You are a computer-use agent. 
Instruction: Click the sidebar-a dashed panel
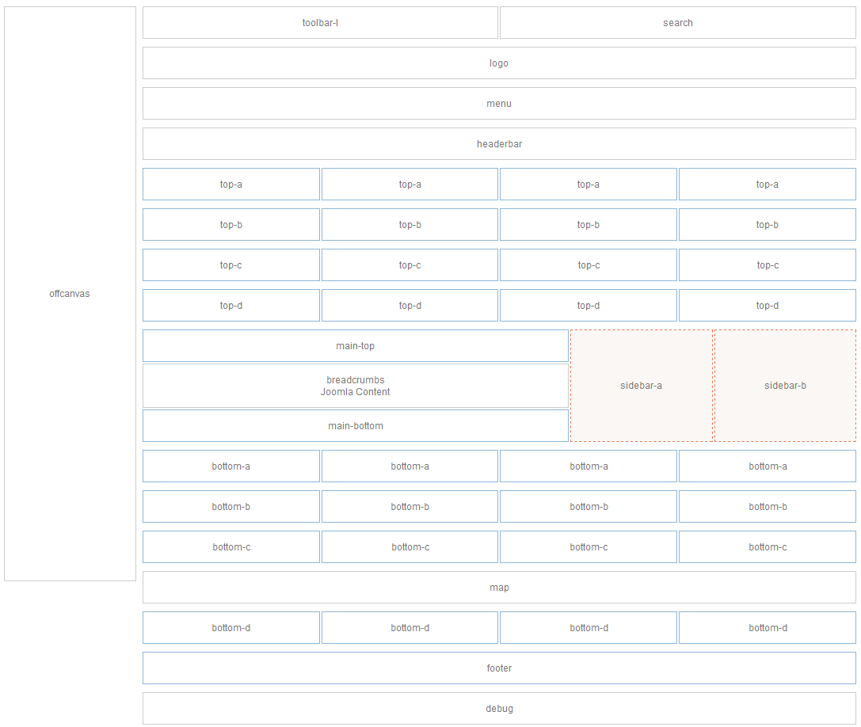click(x=642, y=386)
